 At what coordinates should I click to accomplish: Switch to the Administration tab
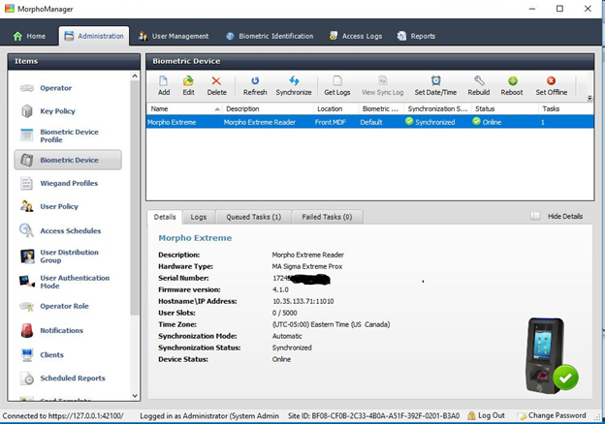point(94,36)
